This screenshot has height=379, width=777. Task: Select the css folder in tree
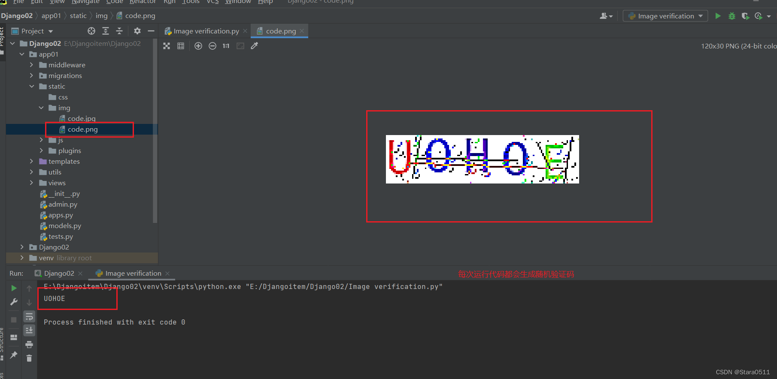tap(58, 97)
